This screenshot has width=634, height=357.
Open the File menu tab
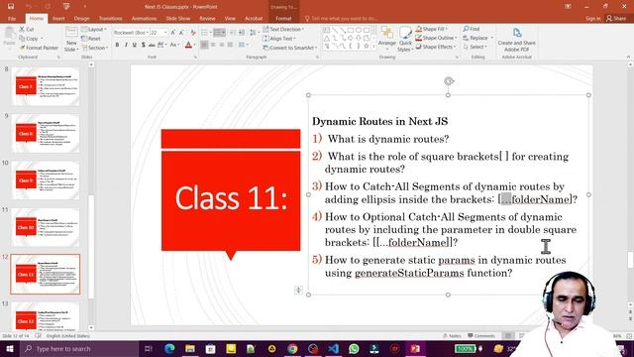click(x=12, y=19)
